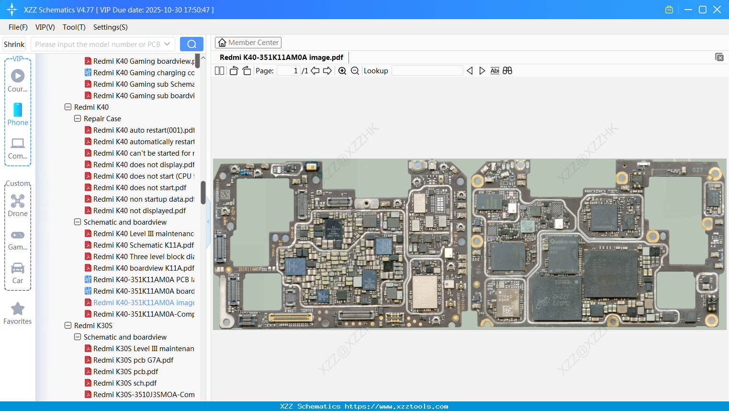
Task: Zoom in on the board image
Action: 342,70
